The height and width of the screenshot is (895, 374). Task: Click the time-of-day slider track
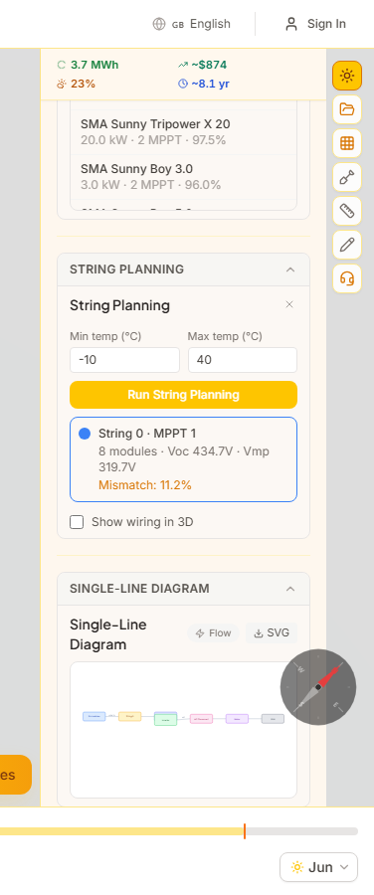click(x=179, y=831)
